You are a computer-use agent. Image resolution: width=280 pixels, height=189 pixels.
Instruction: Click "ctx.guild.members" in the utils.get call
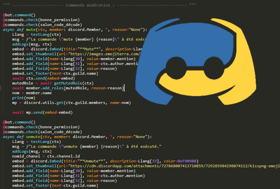[85, 103]
